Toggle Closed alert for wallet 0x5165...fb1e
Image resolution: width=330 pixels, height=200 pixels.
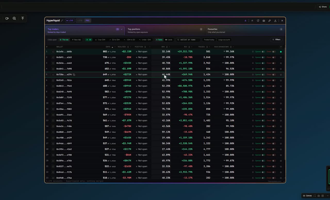(x=274, y=80)
